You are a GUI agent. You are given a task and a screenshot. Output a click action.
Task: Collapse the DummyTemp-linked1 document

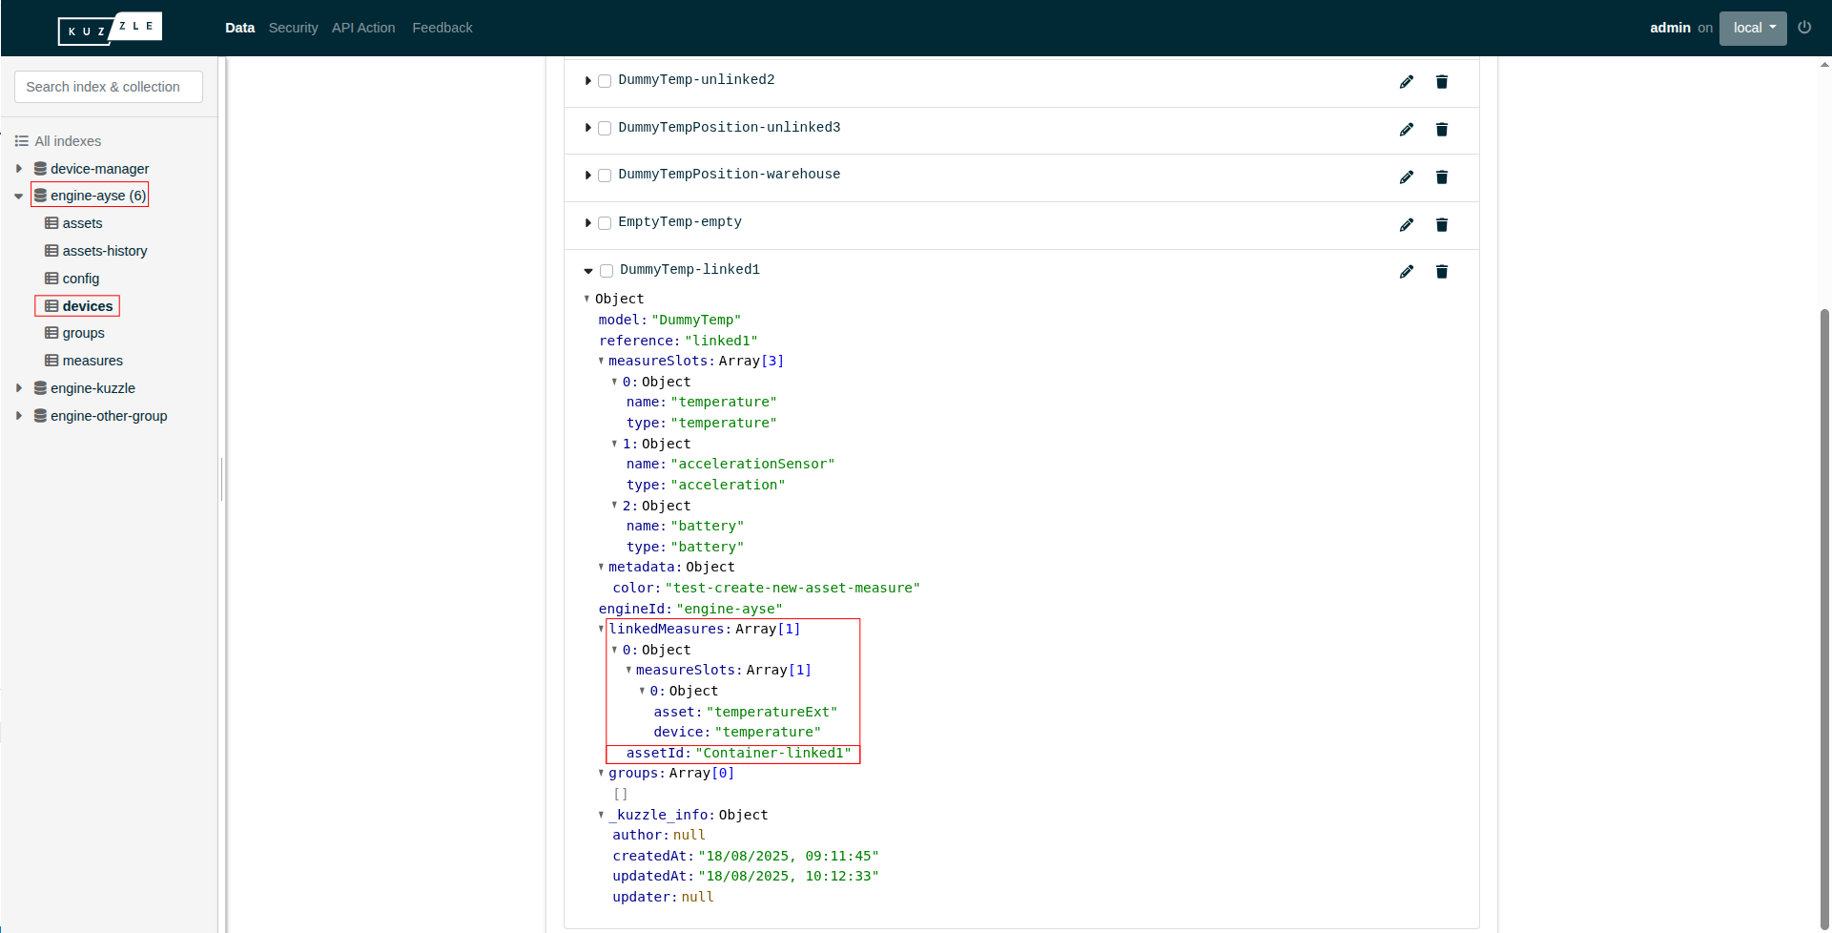[588, 271]
